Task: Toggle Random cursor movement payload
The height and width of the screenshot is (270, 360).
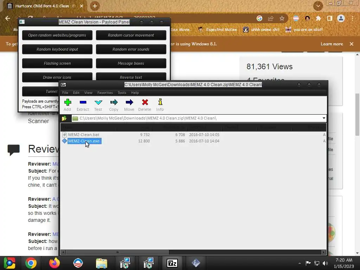Action: tap(131, 35)
